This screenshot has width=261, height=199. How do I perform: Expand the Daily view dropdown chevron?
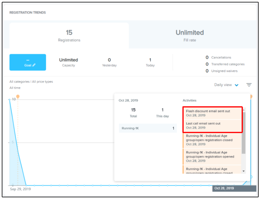236,85
